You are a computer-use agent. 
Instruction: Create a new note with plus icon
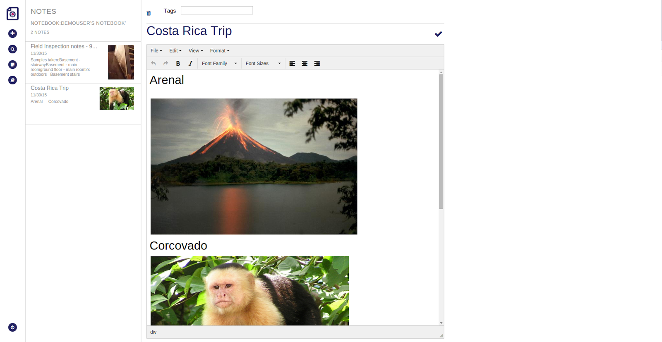click(12, 33)
